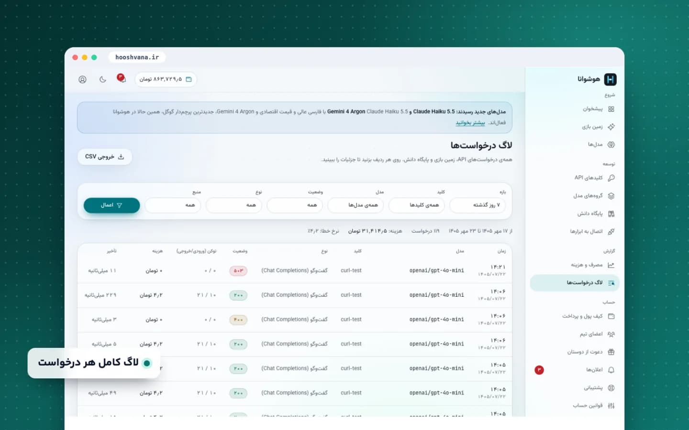The width and height of the screenshot is (689, 430).
Task: Click the ۲۲۹ میلی‌ثانیه latency cell
Action: (100, 295)
